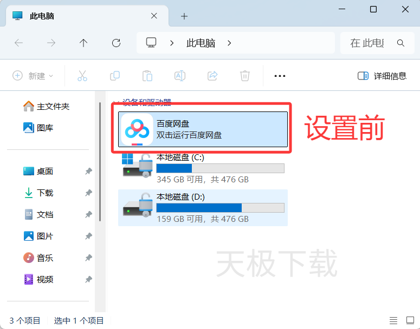Screen dimensions: 420x329
Task: Switch to large icons view icon
Action: [410, 320]
